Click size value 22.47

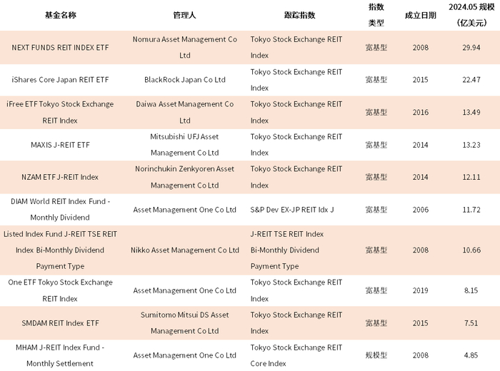[x=471, y=80]
